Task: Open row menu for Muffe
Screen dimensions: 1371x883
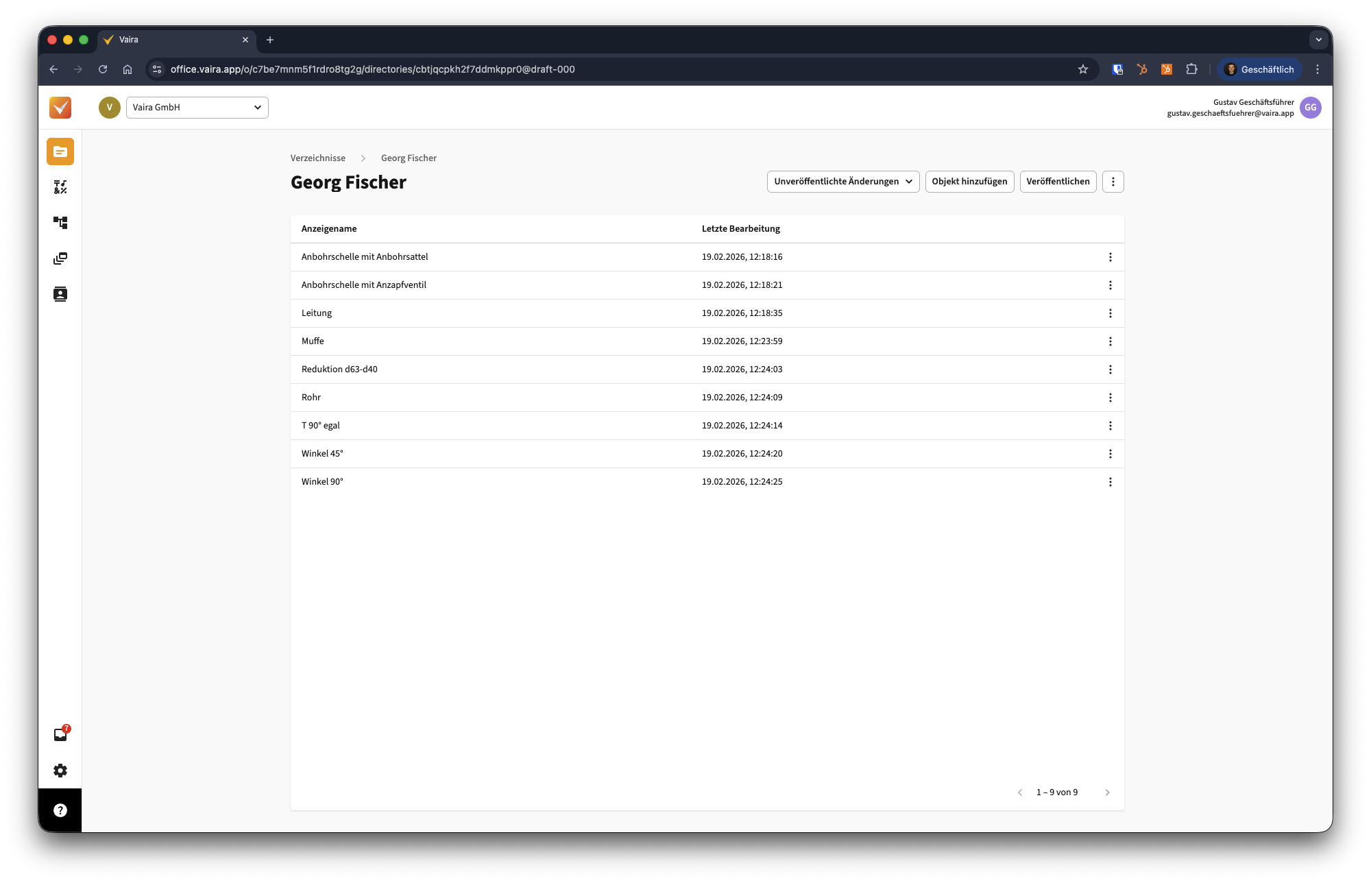Action: coord(1110,341)
